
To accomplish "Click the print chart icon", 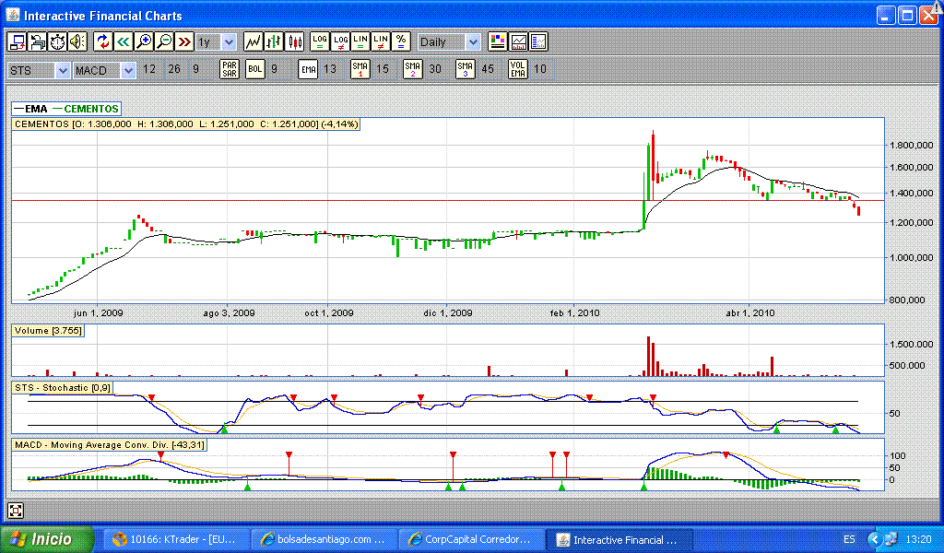I will click(37, 42).
